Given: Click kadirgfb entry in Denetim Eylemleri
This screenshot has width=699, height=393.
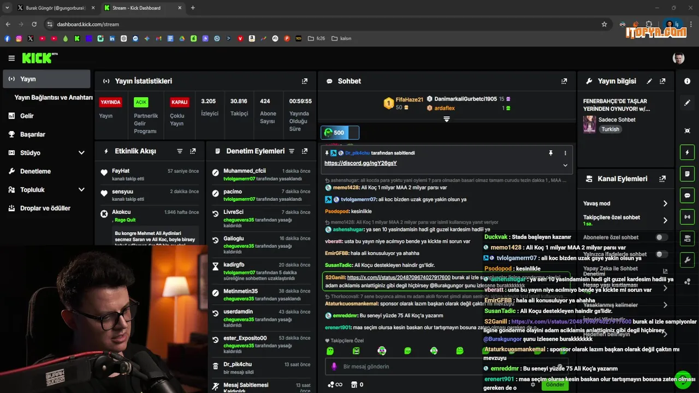Looking at the screenshot, I should pyautogui.click(x=261, y=271).
